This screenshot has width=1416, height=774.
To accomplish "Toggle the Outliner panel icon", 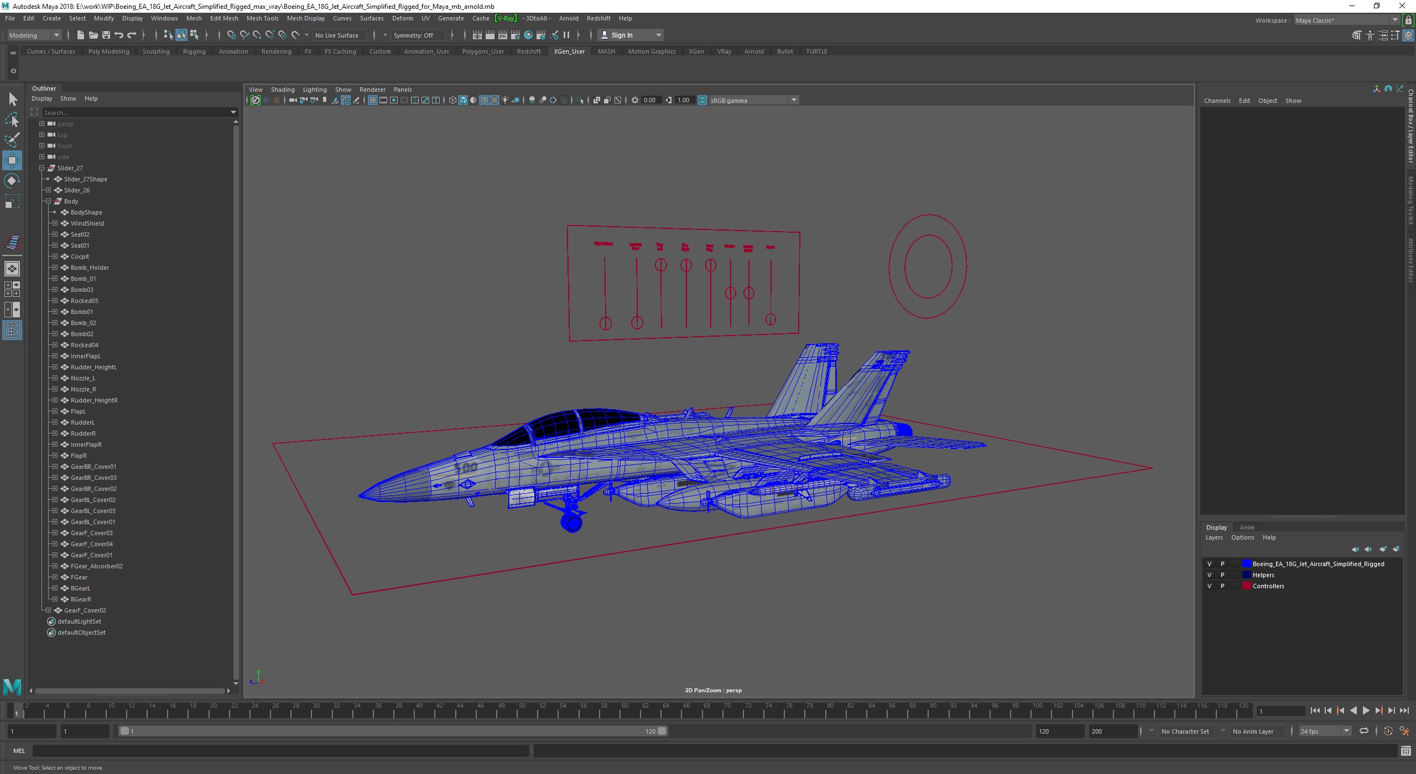I will (12, 331).
